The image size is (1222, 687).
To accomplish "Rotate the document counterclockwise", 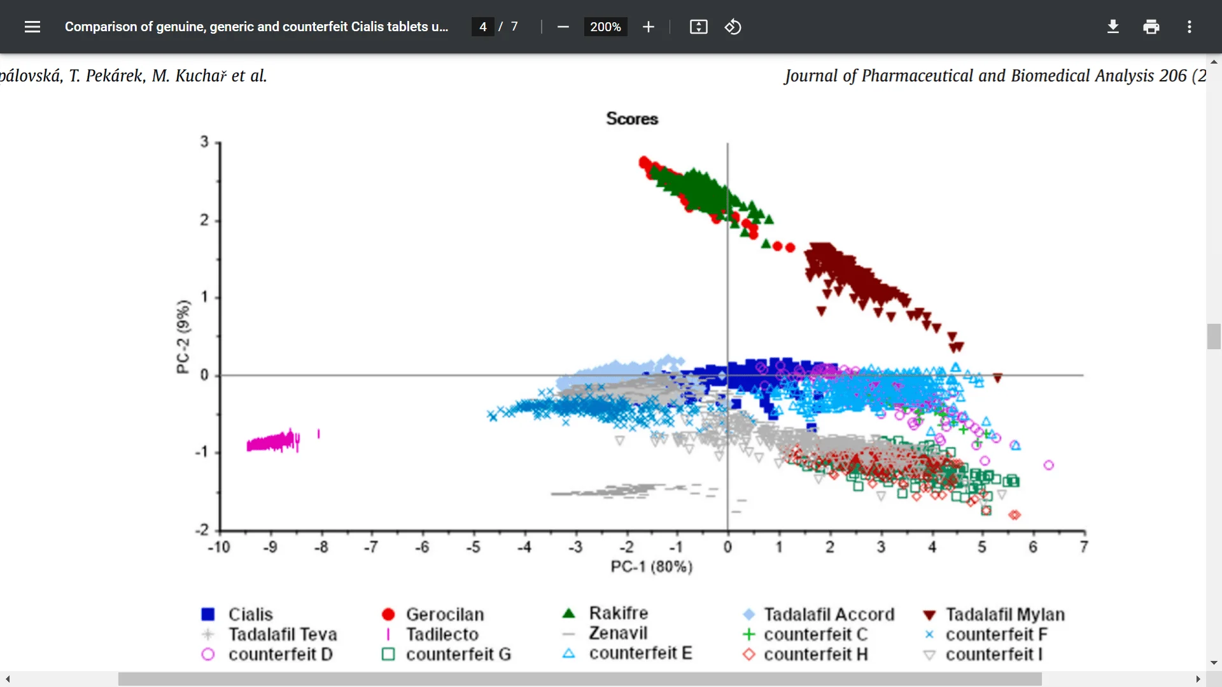I will pos(733,27).
